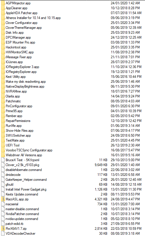Click the folder icon of AGPMInjector.app
The height and width of the screenshot is (237, 145).
pos(3,3)
